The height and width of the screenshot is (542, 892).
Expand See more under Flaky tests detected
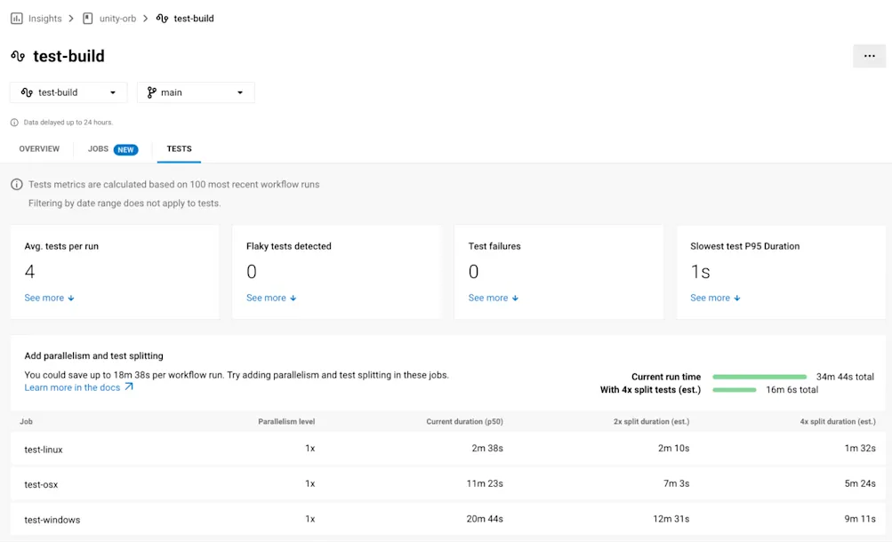coord(271,299)
